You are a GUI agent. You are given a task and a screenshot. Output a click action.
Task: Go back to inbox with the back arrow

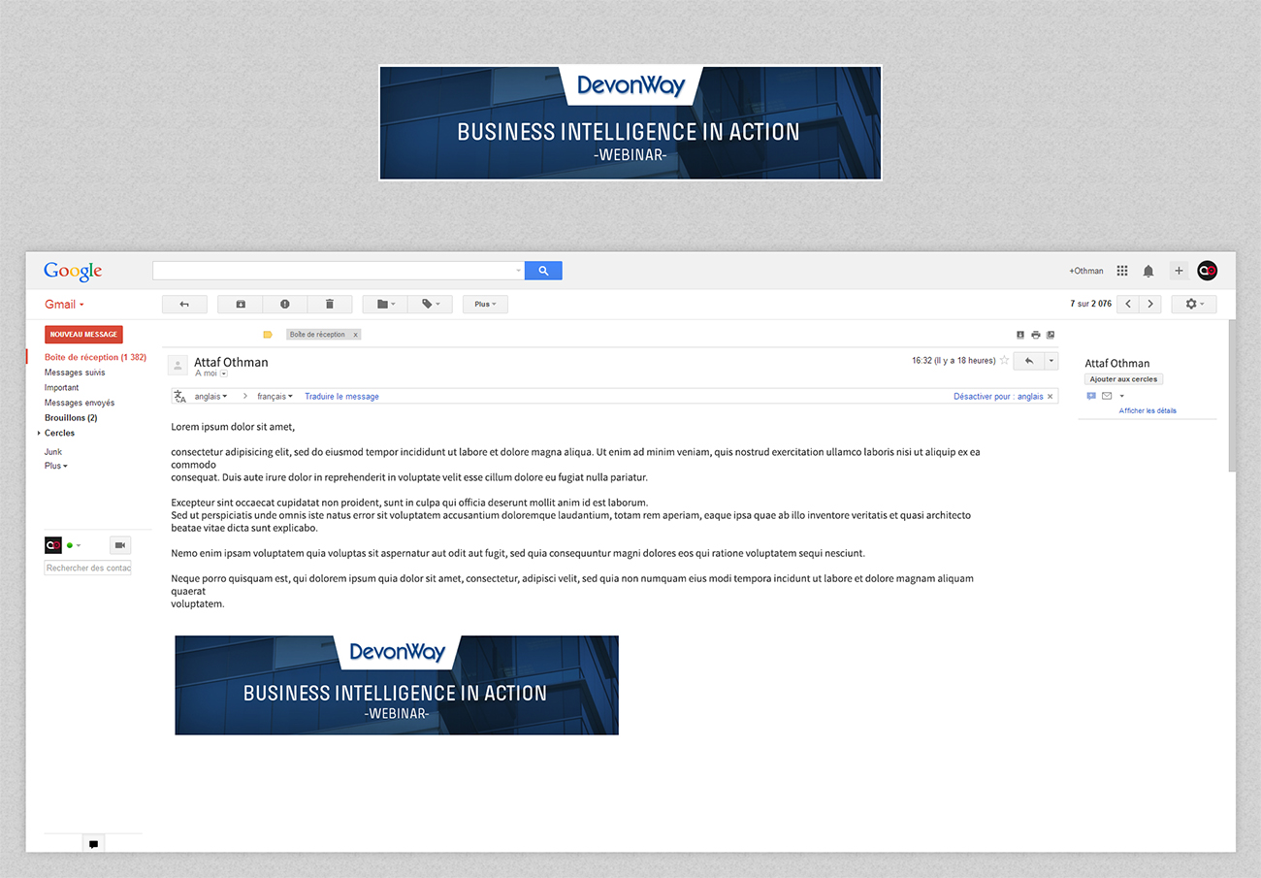pyautogui.click(x=184, y=305)
